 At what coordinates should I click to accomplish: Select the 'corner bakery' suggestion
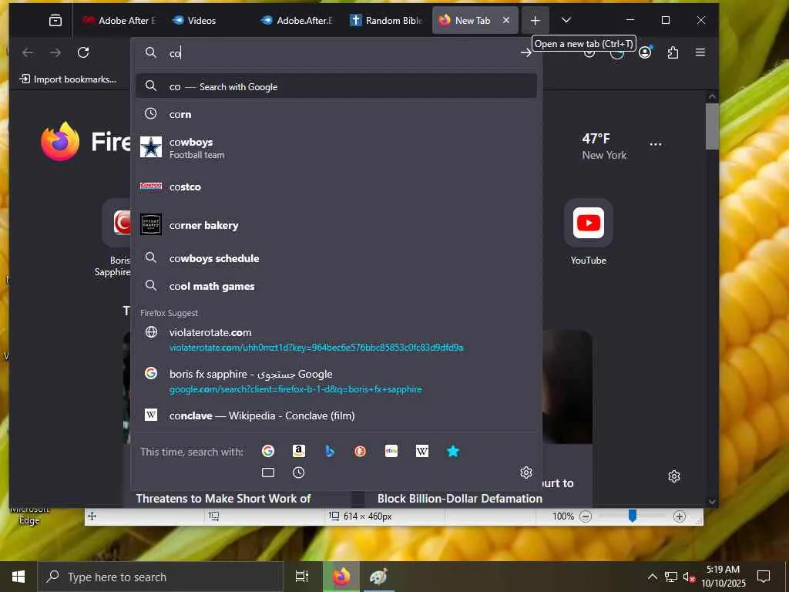(x=336, y=225)
